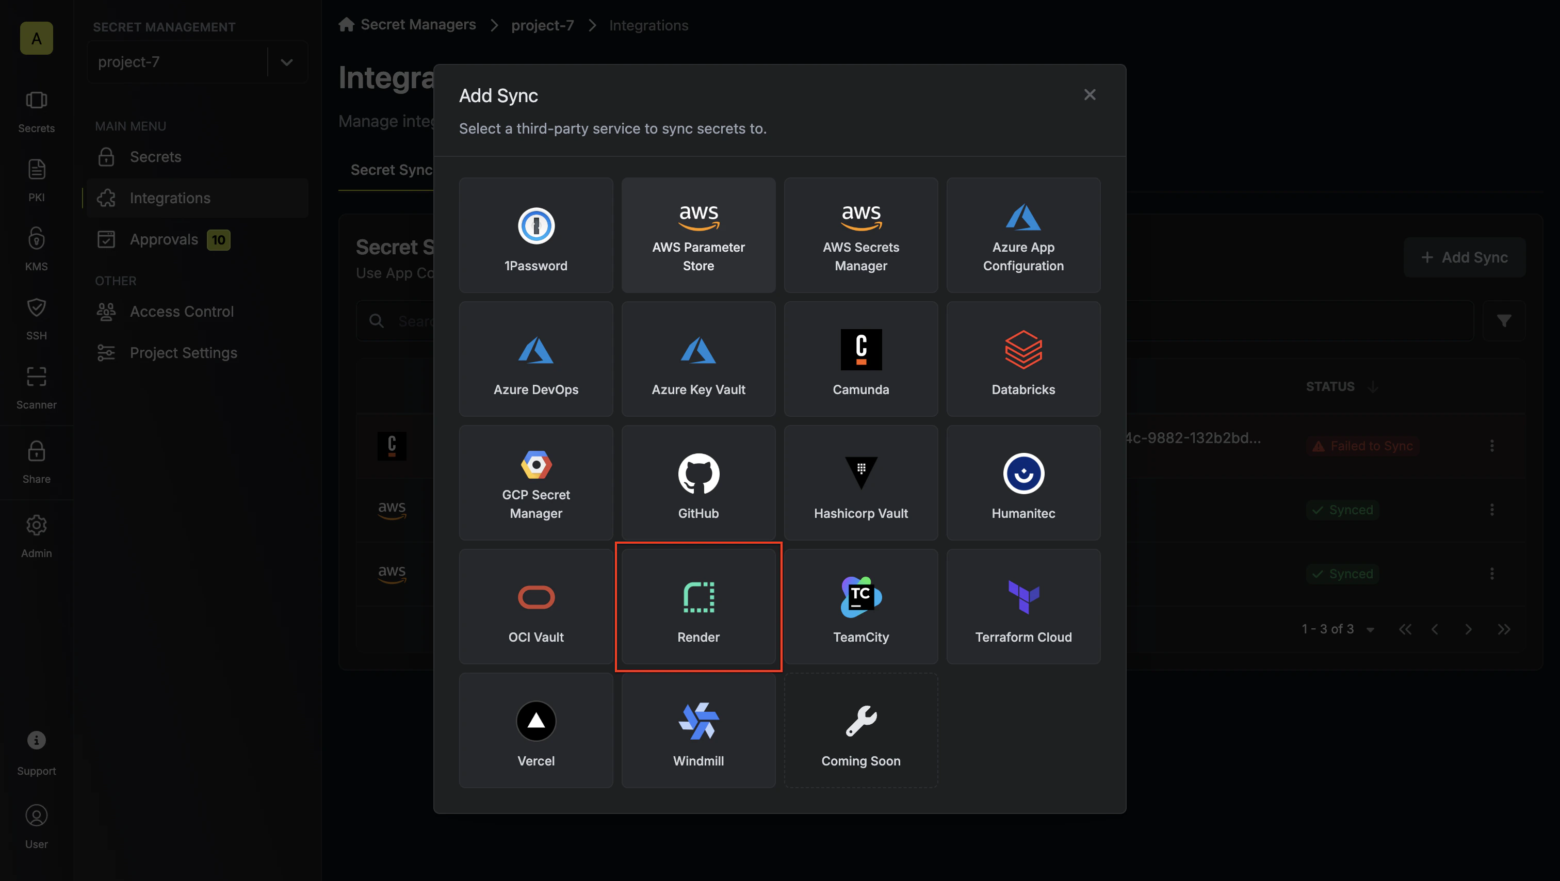Click the Failed to Sync badge
The width and height of the screenshot is (1560, 881).
pos(1362,446)
